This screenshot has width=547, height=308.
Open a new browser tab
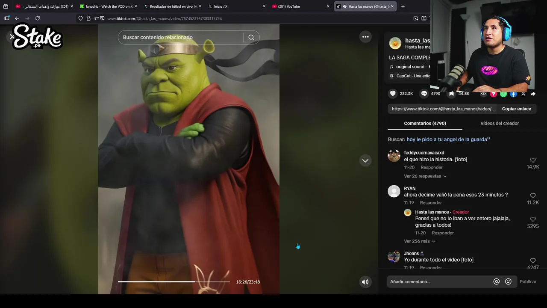(x=403, y=6)
